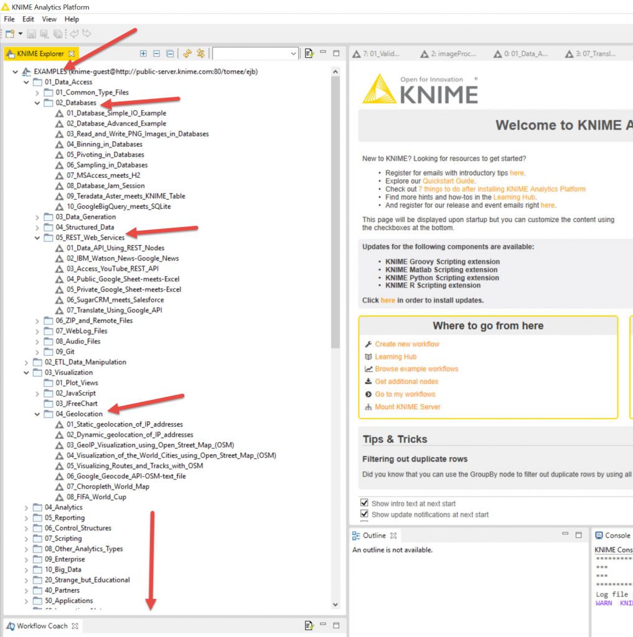Click the Collapse icon in KNIME Explorer toolbar
The image size is (633, 637).
tap(157, 53)
